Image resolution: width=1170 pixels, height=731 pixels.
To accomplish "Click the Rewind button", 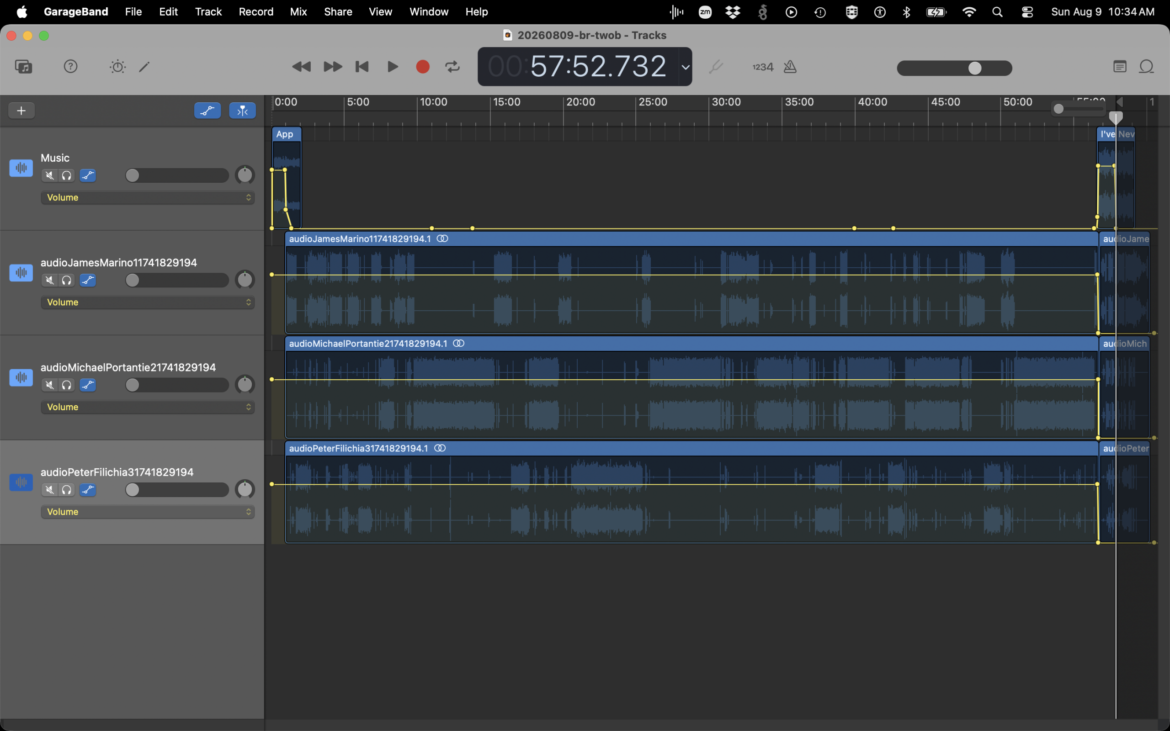I will coord(301,67).
